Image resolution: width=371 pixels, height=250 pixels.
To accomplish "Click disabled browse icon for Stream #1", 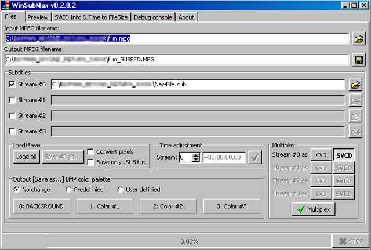I will click(355, 100).
